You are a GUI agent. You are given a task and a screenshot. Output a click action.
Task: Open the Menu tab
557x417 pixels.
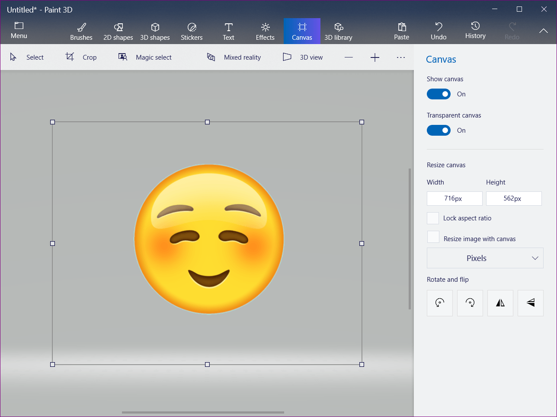[19, 31]
